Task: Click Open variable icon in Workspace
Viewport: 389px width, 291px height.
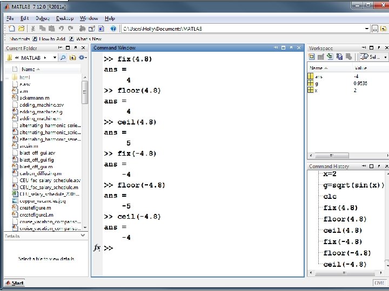Action: pyautogui.click(x=320, y=57)
